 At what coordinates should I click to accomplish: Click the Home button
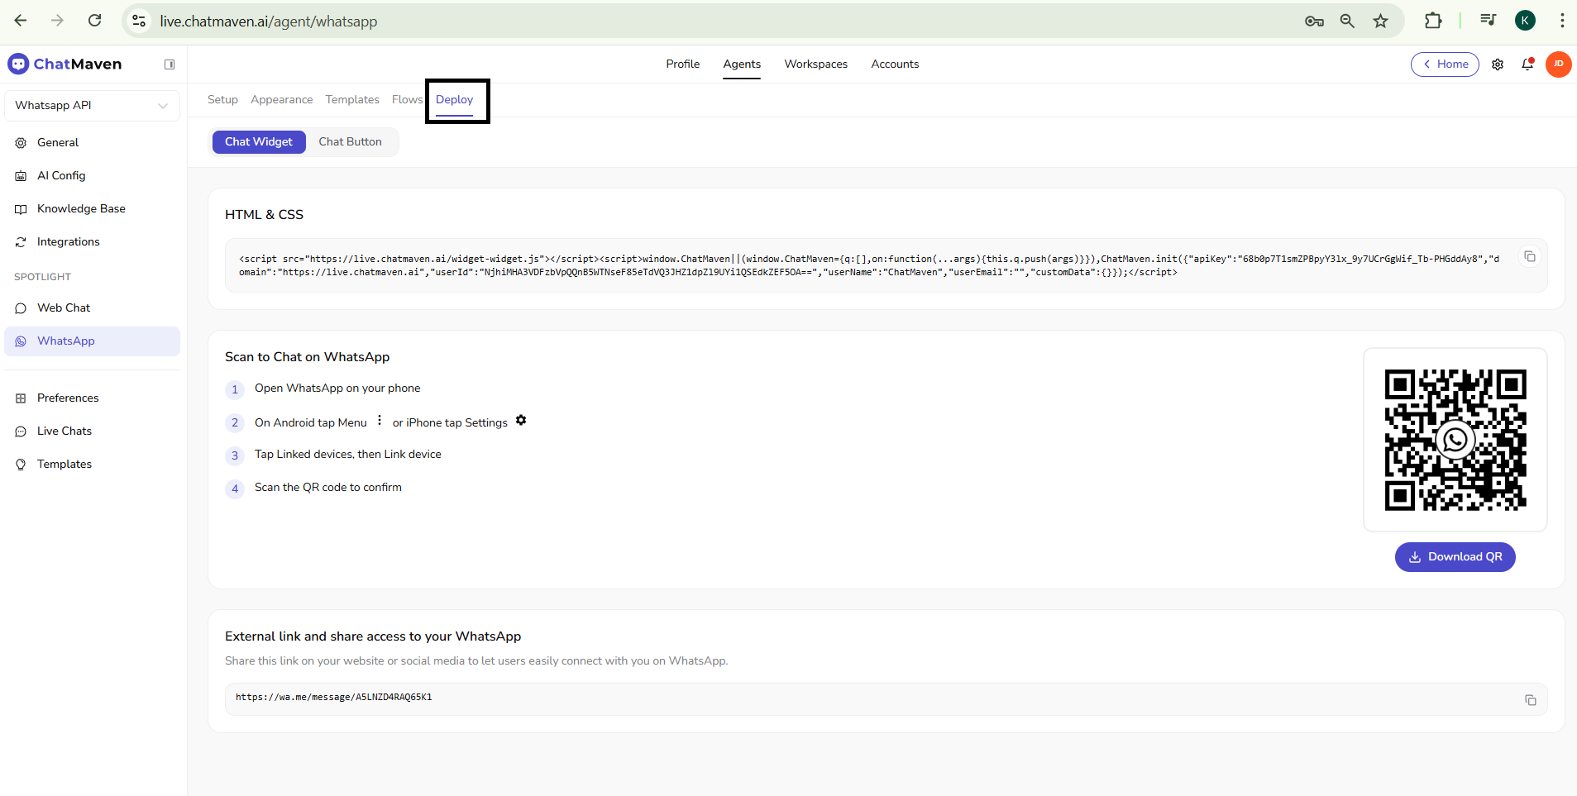coord(1444,64)
